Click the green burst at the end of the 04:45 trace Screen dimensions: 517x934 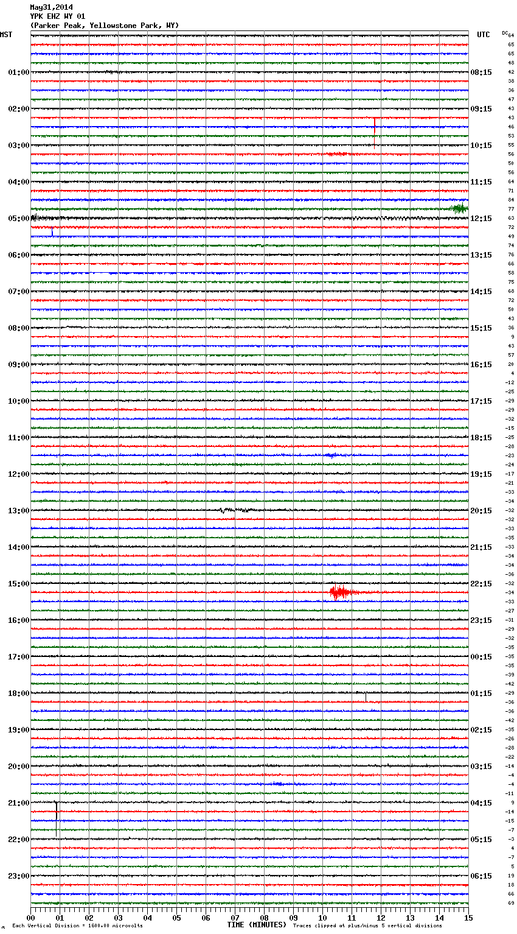click(x=460, y=209)
